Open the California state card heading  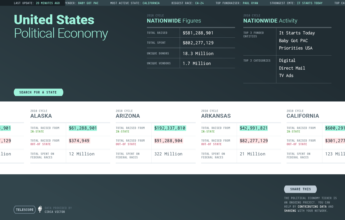pos(303,116)
